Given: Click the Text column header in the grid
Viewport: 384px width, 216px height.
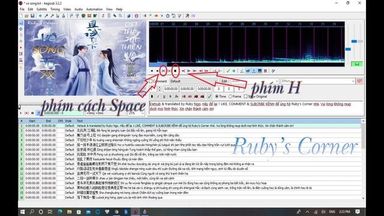Looking at the screenshot, I should [x=80, y=121].
